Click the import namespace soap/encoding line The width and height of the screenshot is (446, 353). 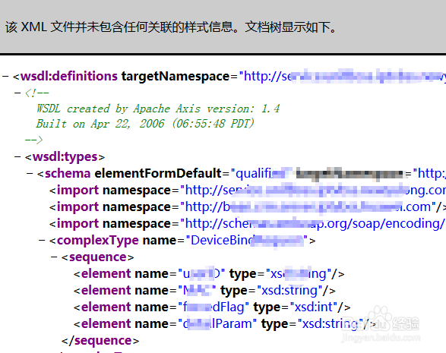point(248,224)
